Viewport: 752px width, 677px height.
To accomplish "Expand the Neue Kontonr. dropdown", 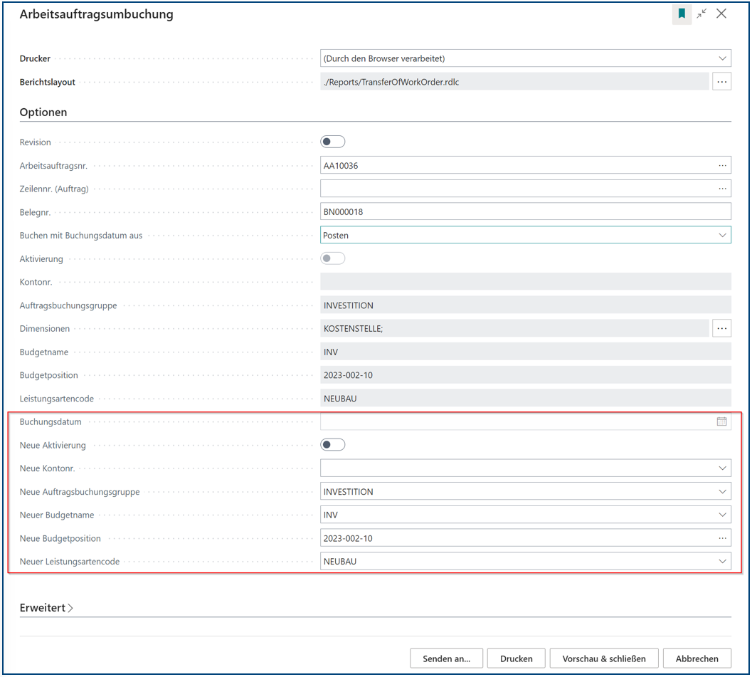I will click(x=722, y=468).
